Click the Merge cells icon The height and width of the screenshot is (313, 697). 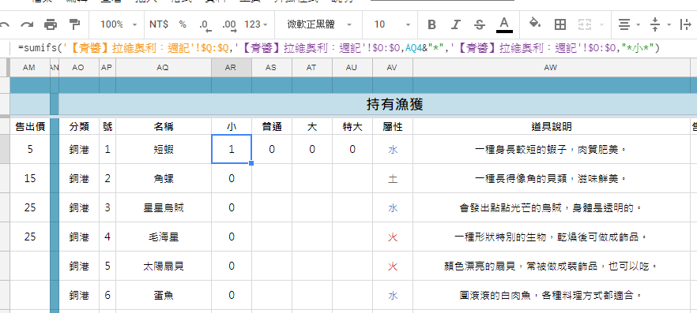[x=585, y=24]
